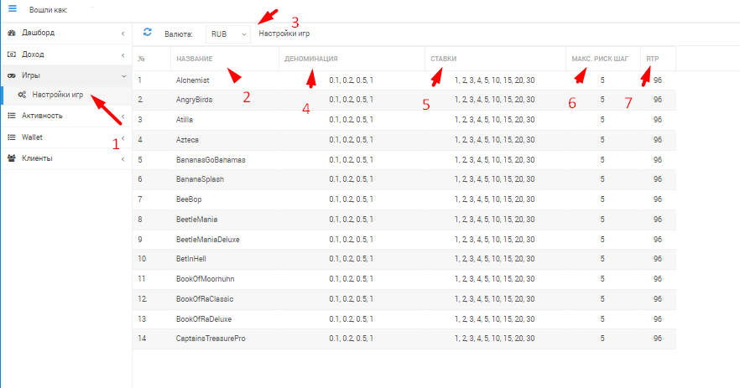Click BetInHell max risk step value 5
This screenshot has width=740, height=388.
click(602, 259)
